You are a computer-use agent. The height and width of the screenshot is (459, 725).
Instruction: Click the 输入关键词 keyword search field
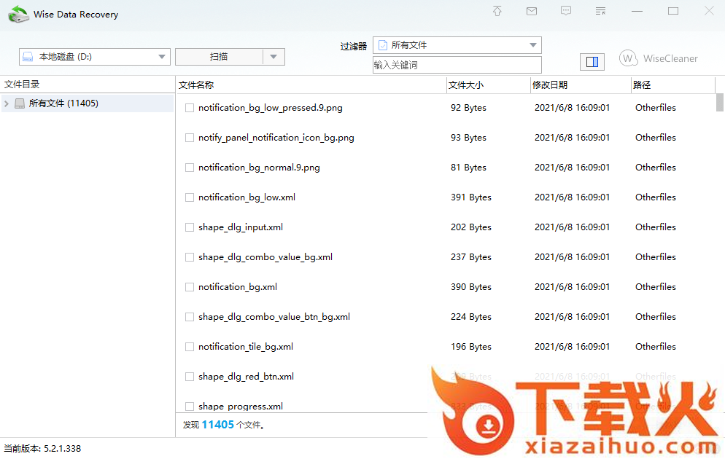(457, 65)
